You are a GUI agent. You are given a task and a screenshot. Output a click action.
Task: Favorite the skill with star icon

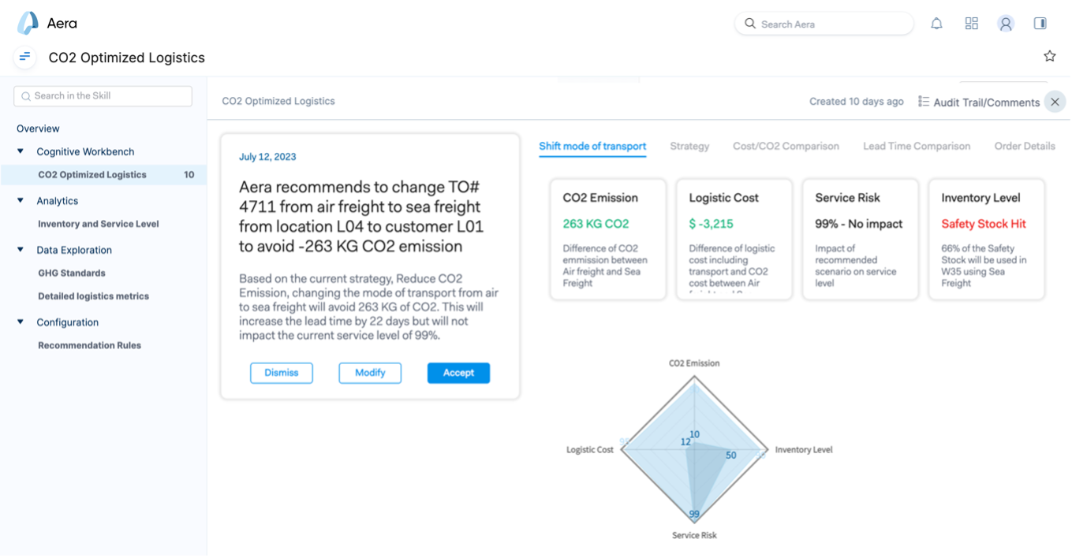[1049, 56]
